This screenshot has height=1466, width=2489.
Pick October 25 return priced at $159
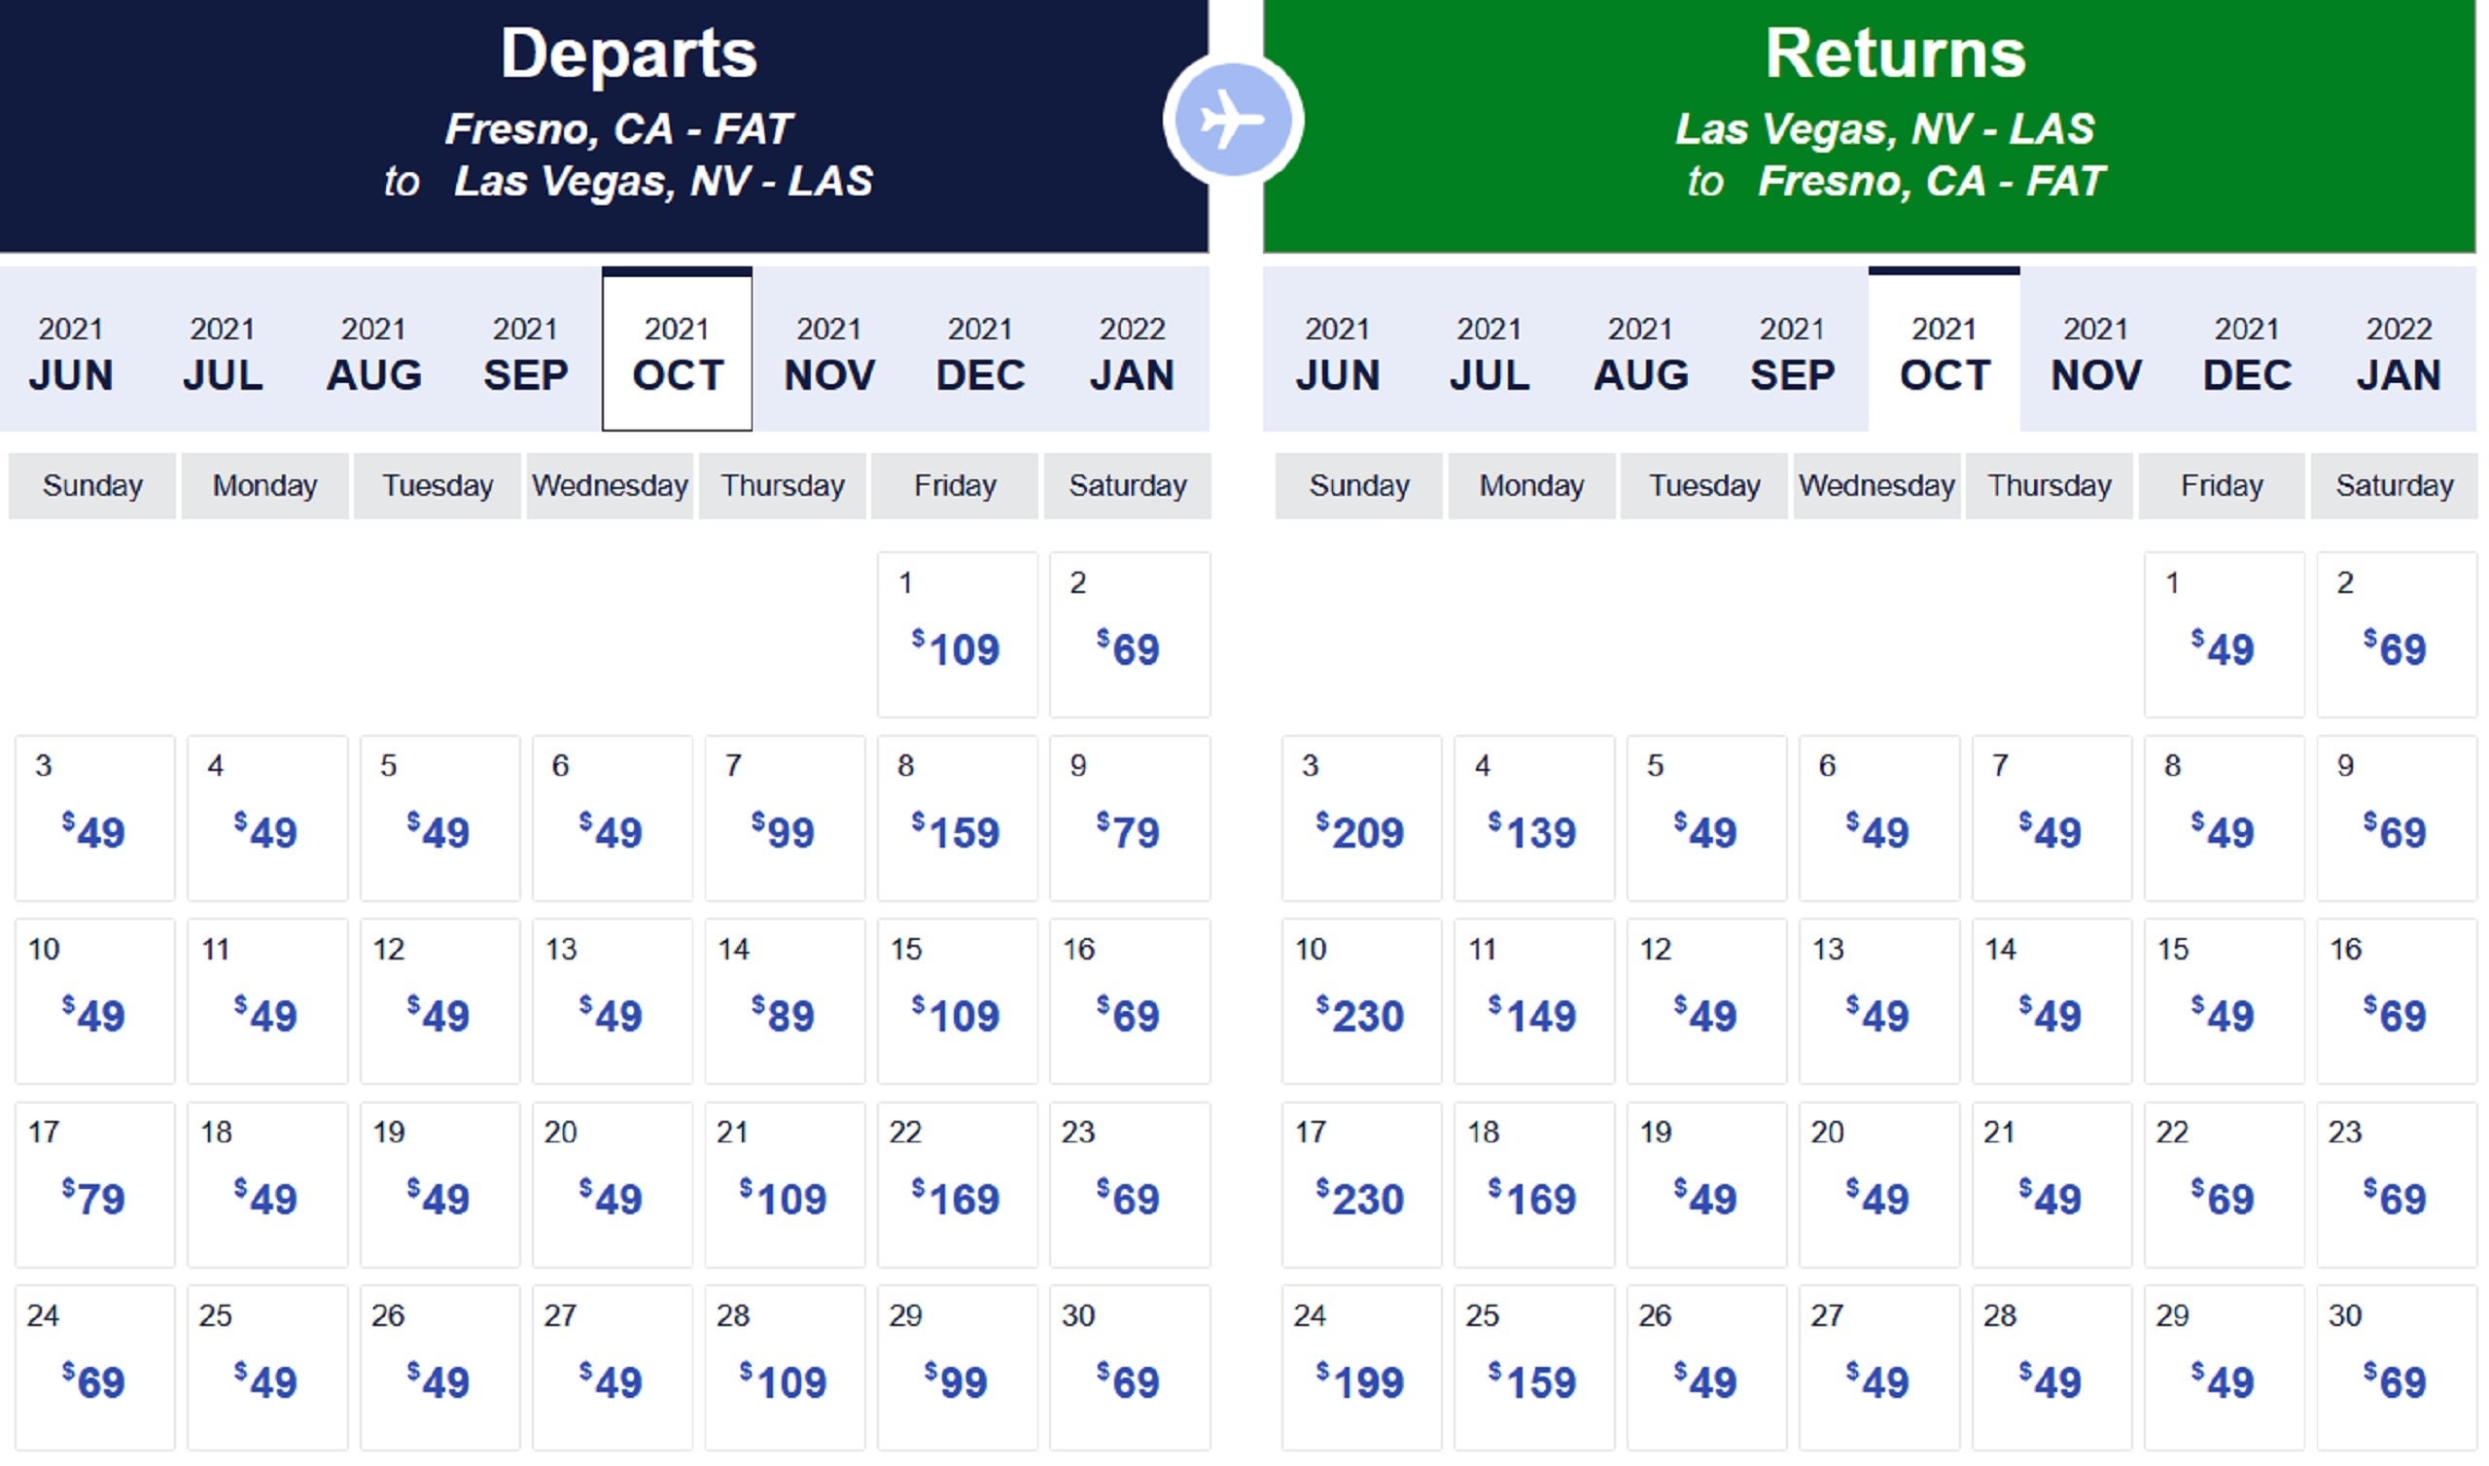[x=1533, y=1367]
